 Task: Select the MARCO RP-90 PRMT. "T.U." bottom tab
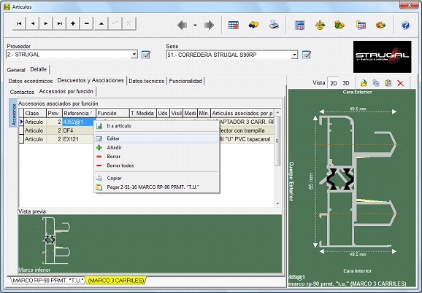coord(48,281)
